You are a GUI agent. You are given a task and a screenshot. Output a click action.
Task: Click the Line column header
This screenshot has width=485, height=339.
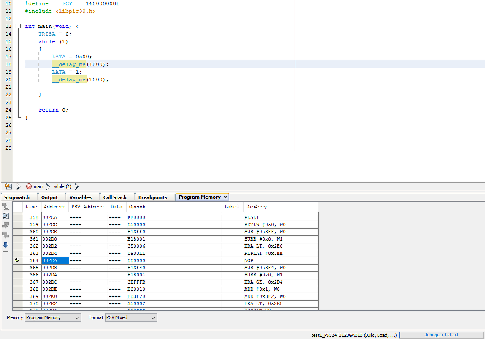31,207
